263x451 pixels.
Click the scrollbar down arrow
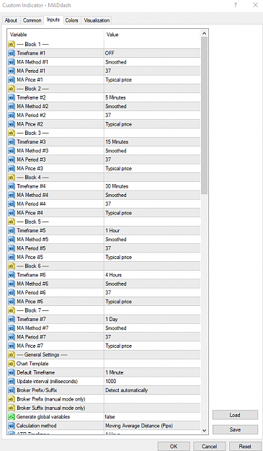pyautogui.click(x=204, y=430)
